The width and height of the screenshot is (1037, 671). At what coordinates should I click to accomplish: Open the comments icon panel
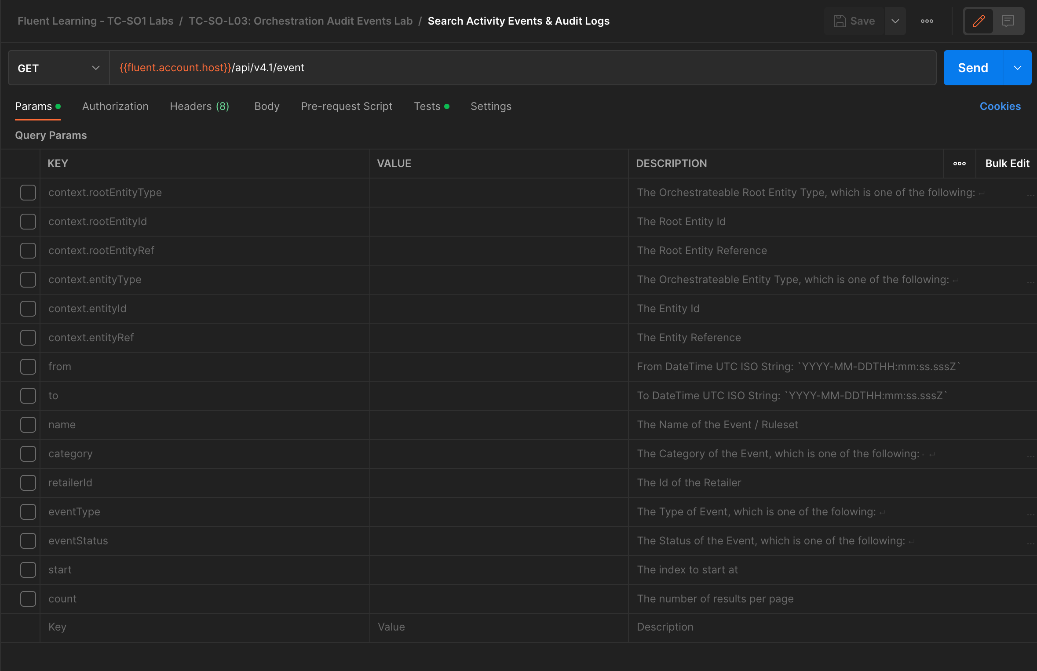pos(1008,21)
